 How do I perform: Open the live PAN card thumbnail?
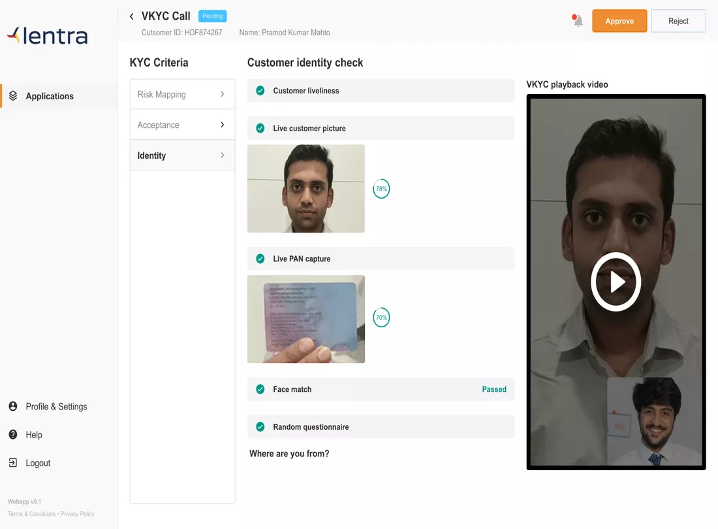click(x=306, y=319)
